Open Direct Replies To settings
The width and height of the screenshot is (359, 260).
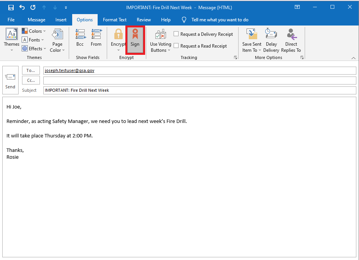tap(291, 39)
